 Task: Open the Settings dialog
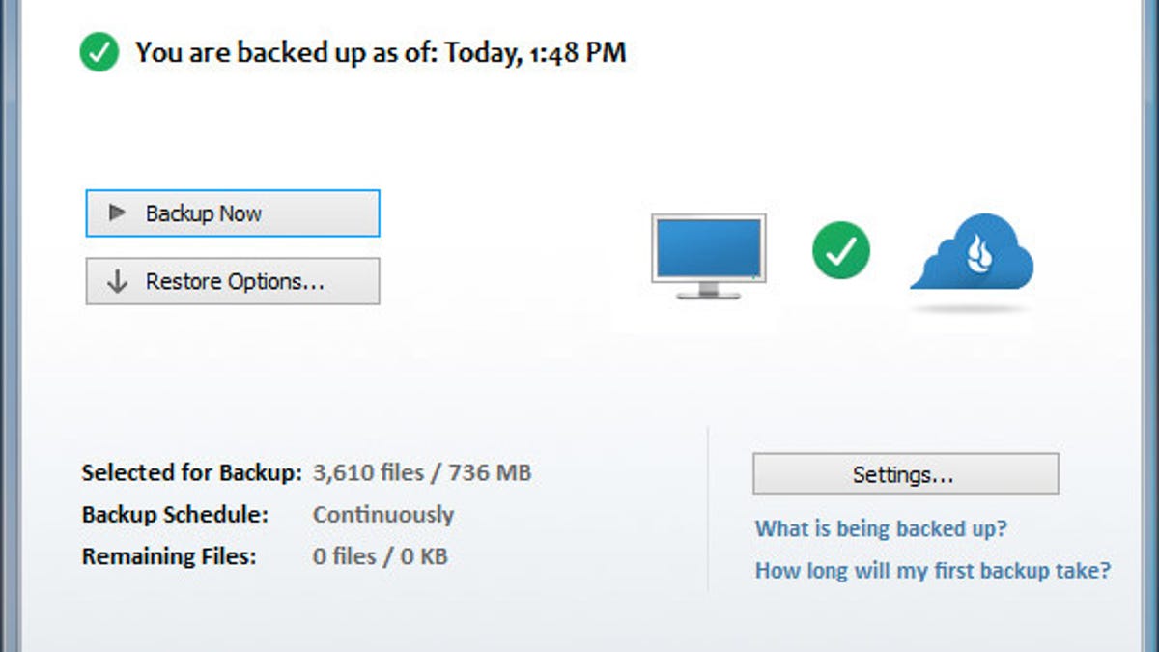point(905,474)
